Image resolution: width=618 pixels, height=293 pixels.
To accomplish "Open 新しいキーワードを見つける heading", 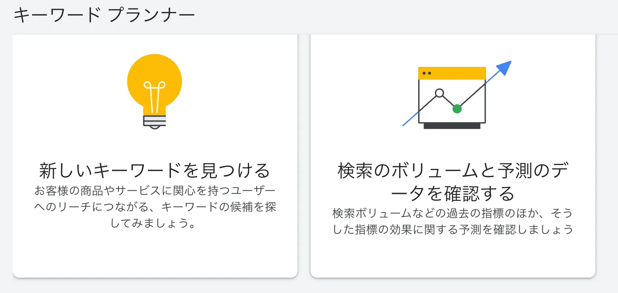I will (155, 170).
